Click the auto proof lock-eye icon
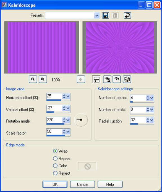 (x=107, y=79)
